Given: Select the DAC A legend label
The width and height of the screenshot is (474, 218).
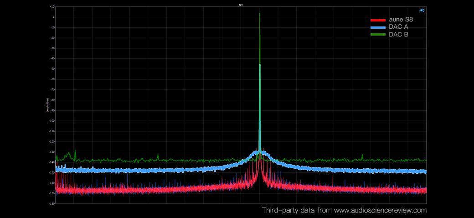Looking at the screenshot, I should [399, 27].
